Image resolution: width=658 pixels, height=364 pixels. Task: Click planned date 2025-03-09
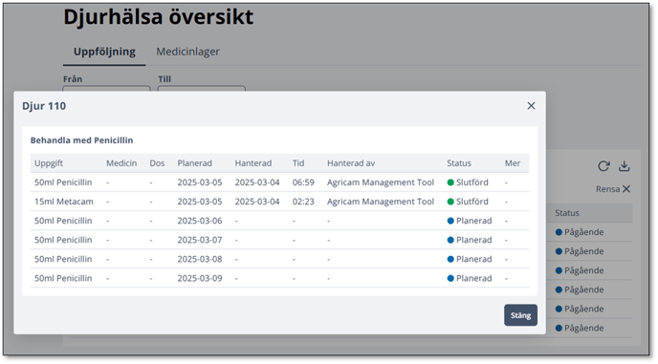click(199, 278)
